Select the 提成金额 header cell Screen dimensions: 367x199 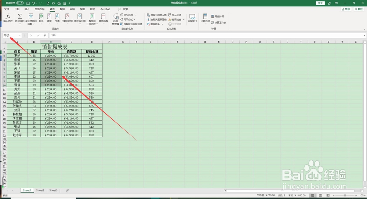92,51
